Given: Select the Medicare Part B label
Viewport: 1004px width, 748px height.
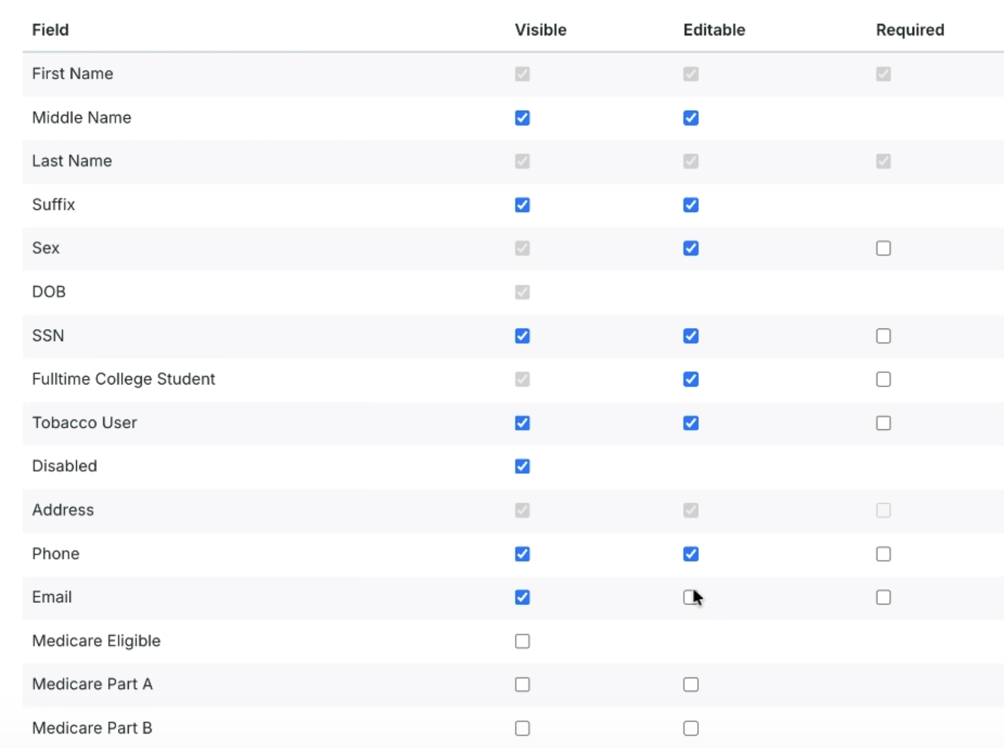Looking at the screenshot, I should [92, 727].
